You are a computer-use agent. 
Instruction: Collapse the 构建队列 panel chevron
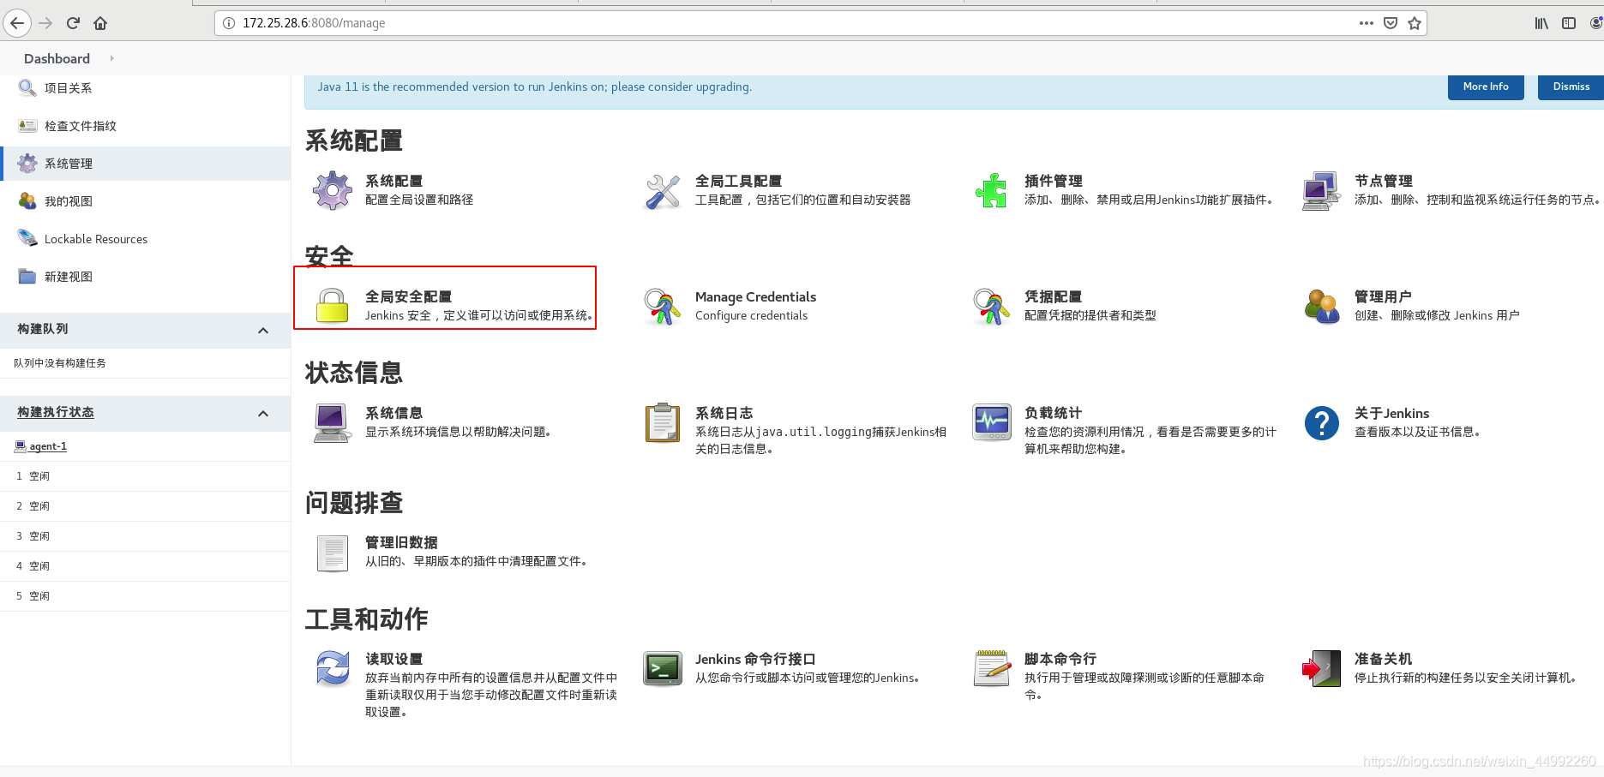(x=263, y=330)
